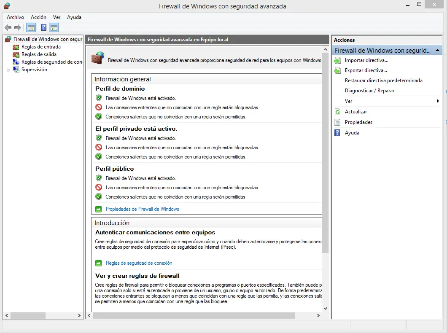Image resolution: width=447 pixels, height=333 pixels.
Task: Open Propiedades de Firewall de Windows link
Action: click(x=142, y=209)
